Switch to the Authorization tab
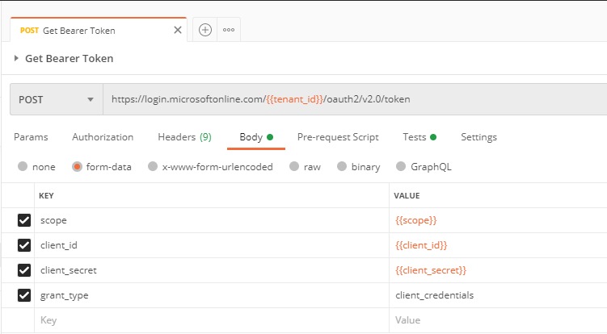 coord(103,137)
